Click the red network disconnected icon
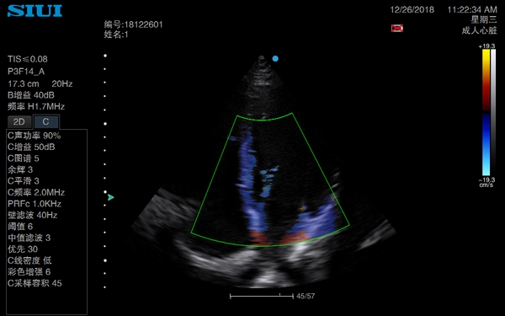 (397, 28)
